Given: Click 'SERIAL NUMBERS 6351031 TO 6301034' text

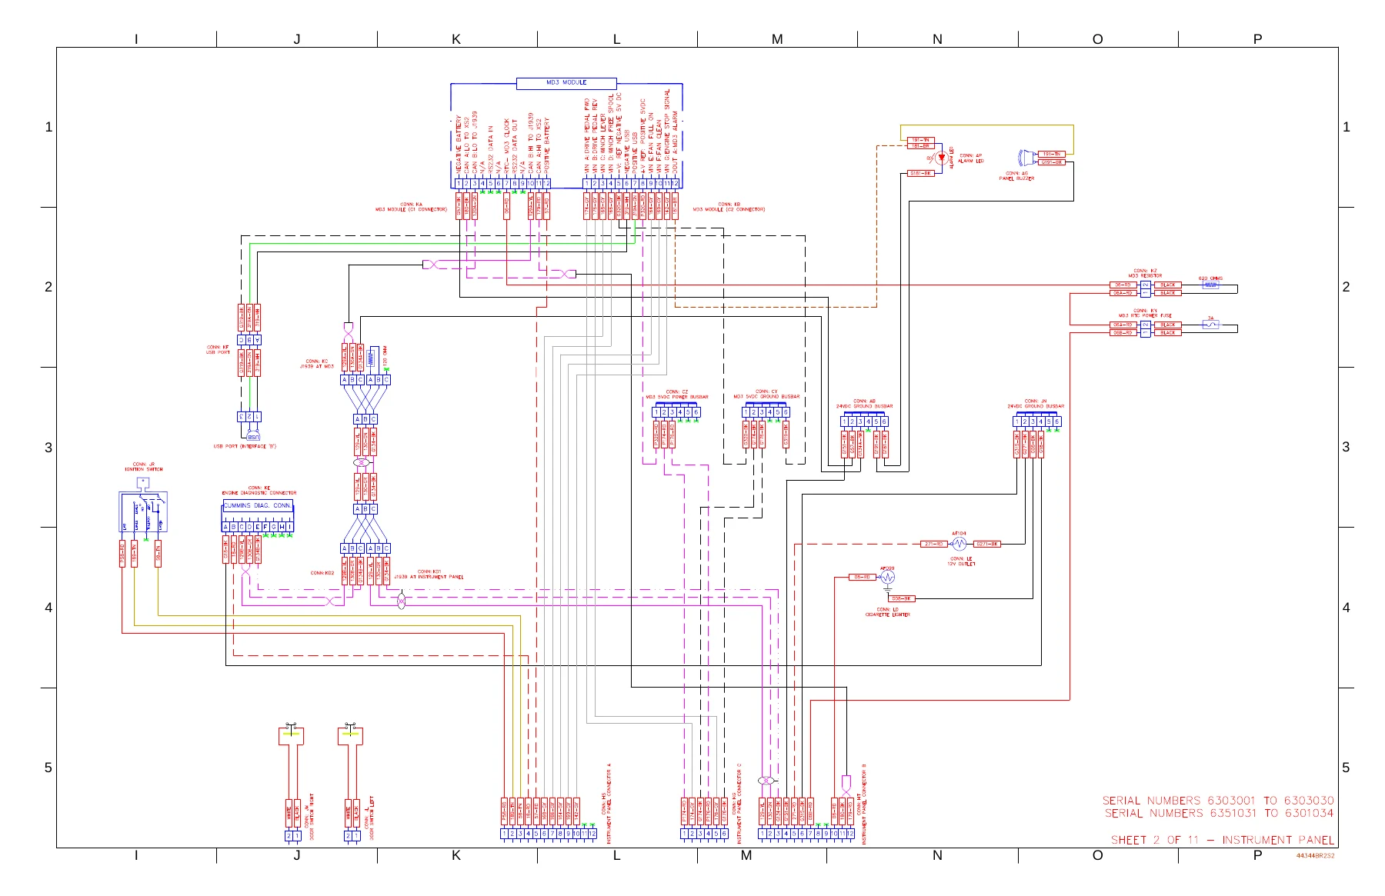Looking at the screenshot, I should (1219, 813).
